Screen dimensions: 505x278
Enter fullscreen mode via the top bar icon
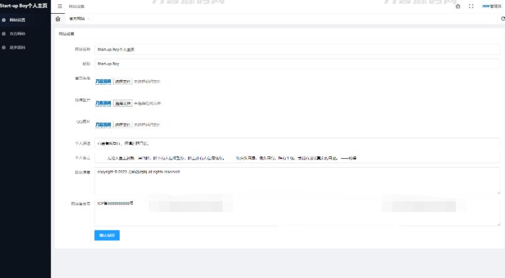(471, 6)
